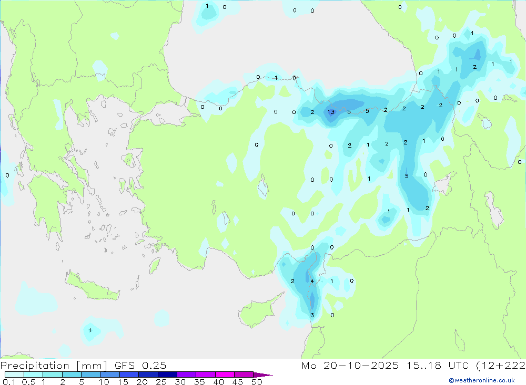Viewport: 526px width, 385px height.
Task: Click the '(12+222' forecast run text
Action: click(x=501, y=366)
